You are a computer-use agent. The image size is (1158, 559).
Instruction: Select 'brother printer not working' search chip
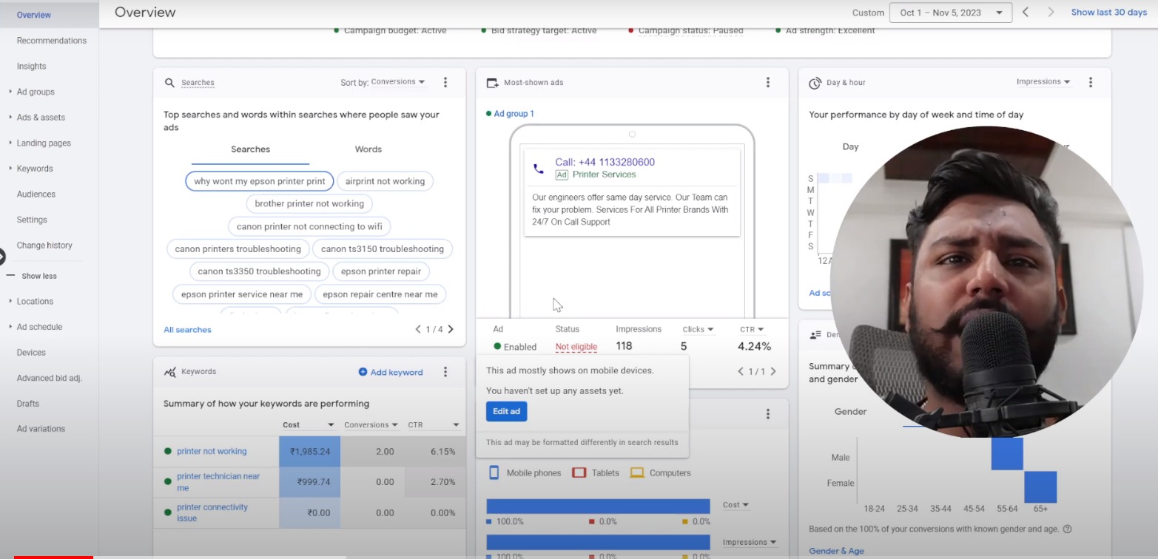(x=309, y=203)
